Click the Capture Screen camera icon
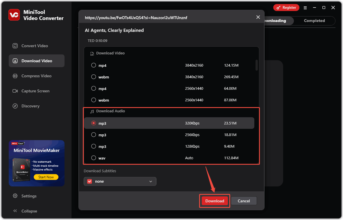The width and height of the screenshot is (343, 220). coord(15,91)
